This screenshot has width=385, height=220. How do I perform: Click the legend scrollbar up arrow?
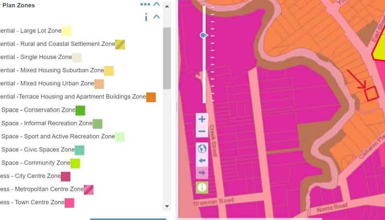tap(167, 6)
